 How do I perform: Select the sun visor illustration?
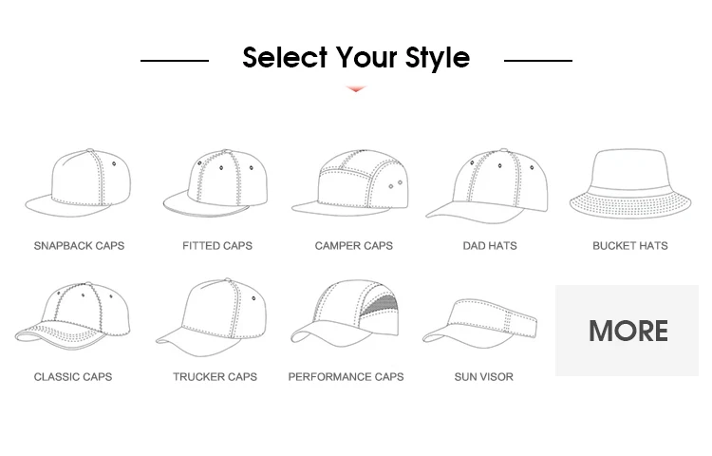click(480, 323)
